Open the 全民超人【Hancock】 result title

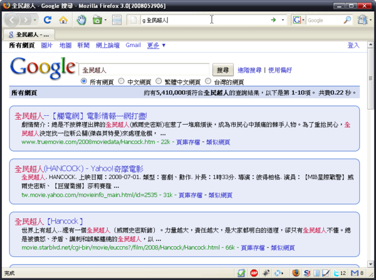[49, 221]
